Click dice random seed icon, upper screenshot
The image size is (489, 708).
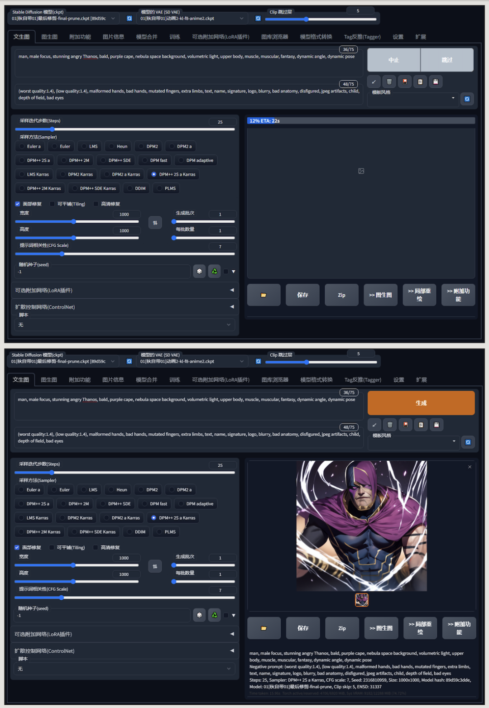click(x=199, y=272)
